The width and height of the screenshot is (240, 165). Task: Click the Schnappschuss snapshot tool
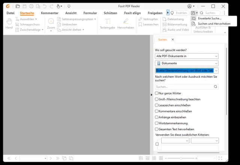[x=29, y=24]
